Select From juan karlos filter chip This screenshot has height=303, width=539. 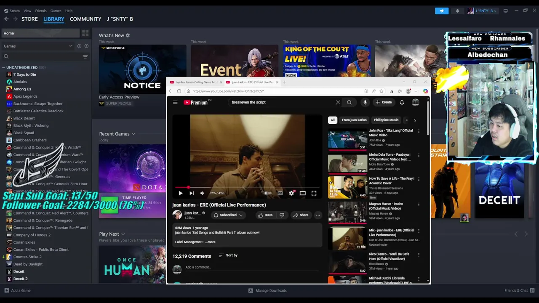pos(354,120)
